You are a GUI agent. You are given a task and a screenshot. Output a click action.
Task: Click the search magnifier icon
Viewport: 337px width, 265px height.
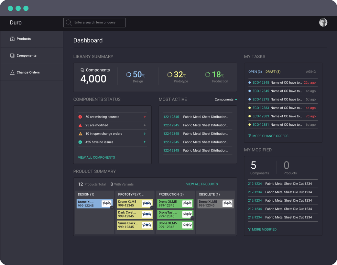click(69, 23)
